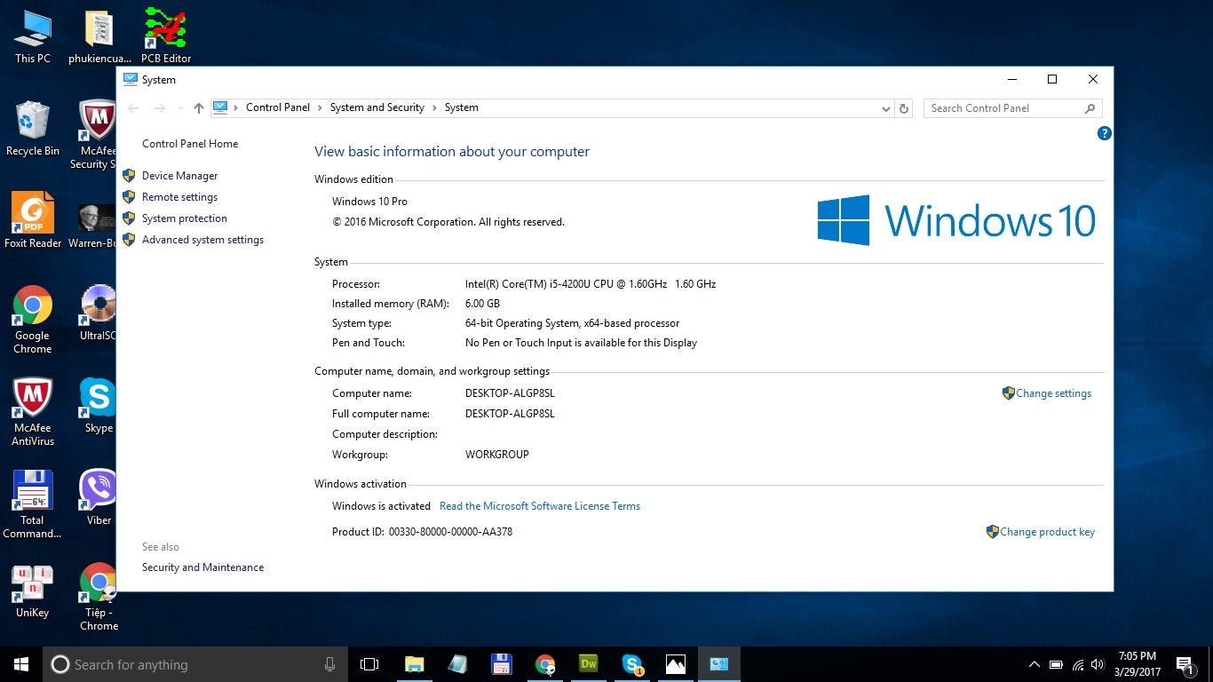Refresh the System window address bar

pos(904,108)
